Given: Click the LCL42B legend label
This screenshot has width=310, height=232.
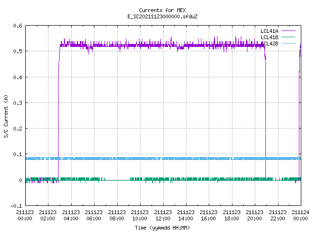Looking at the screenshot, I should [269, 43].
